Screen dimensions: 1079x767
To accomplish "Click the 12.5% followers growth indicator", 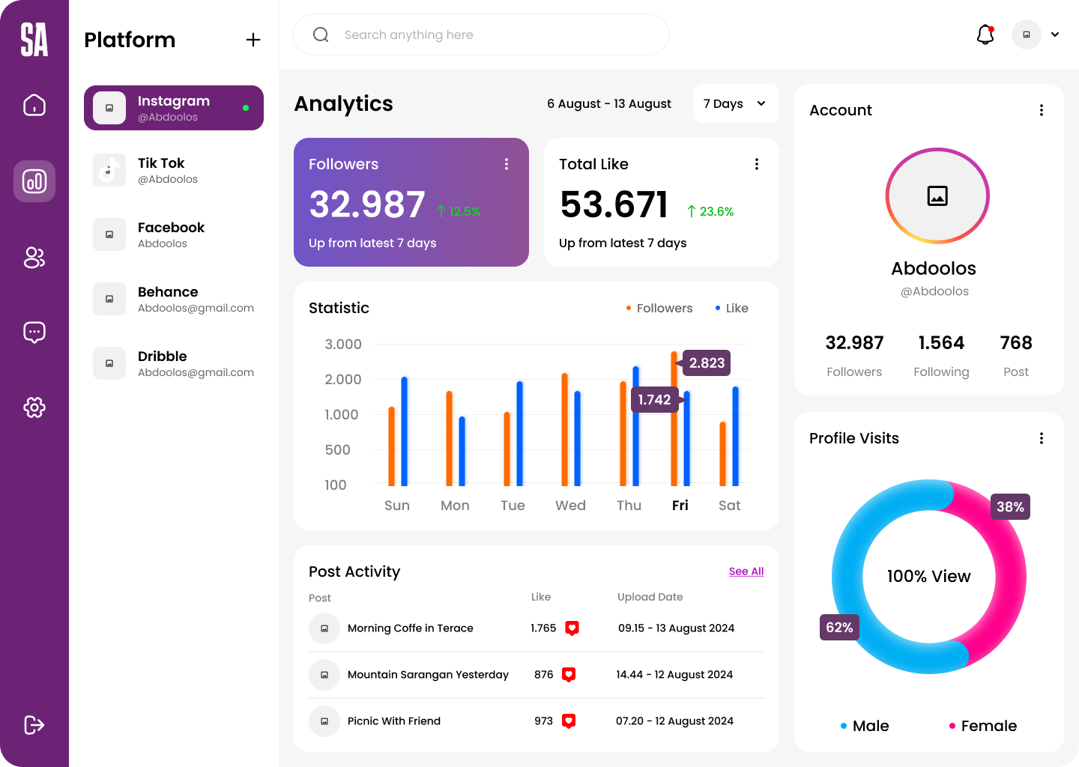I will [x=459, y=211].
